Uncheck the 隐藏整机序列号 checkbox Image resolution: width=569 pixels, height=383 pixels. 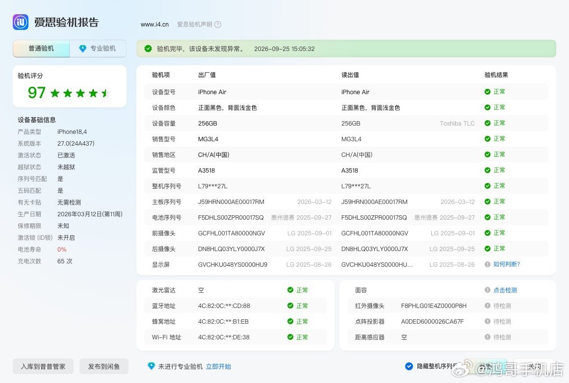409,366
